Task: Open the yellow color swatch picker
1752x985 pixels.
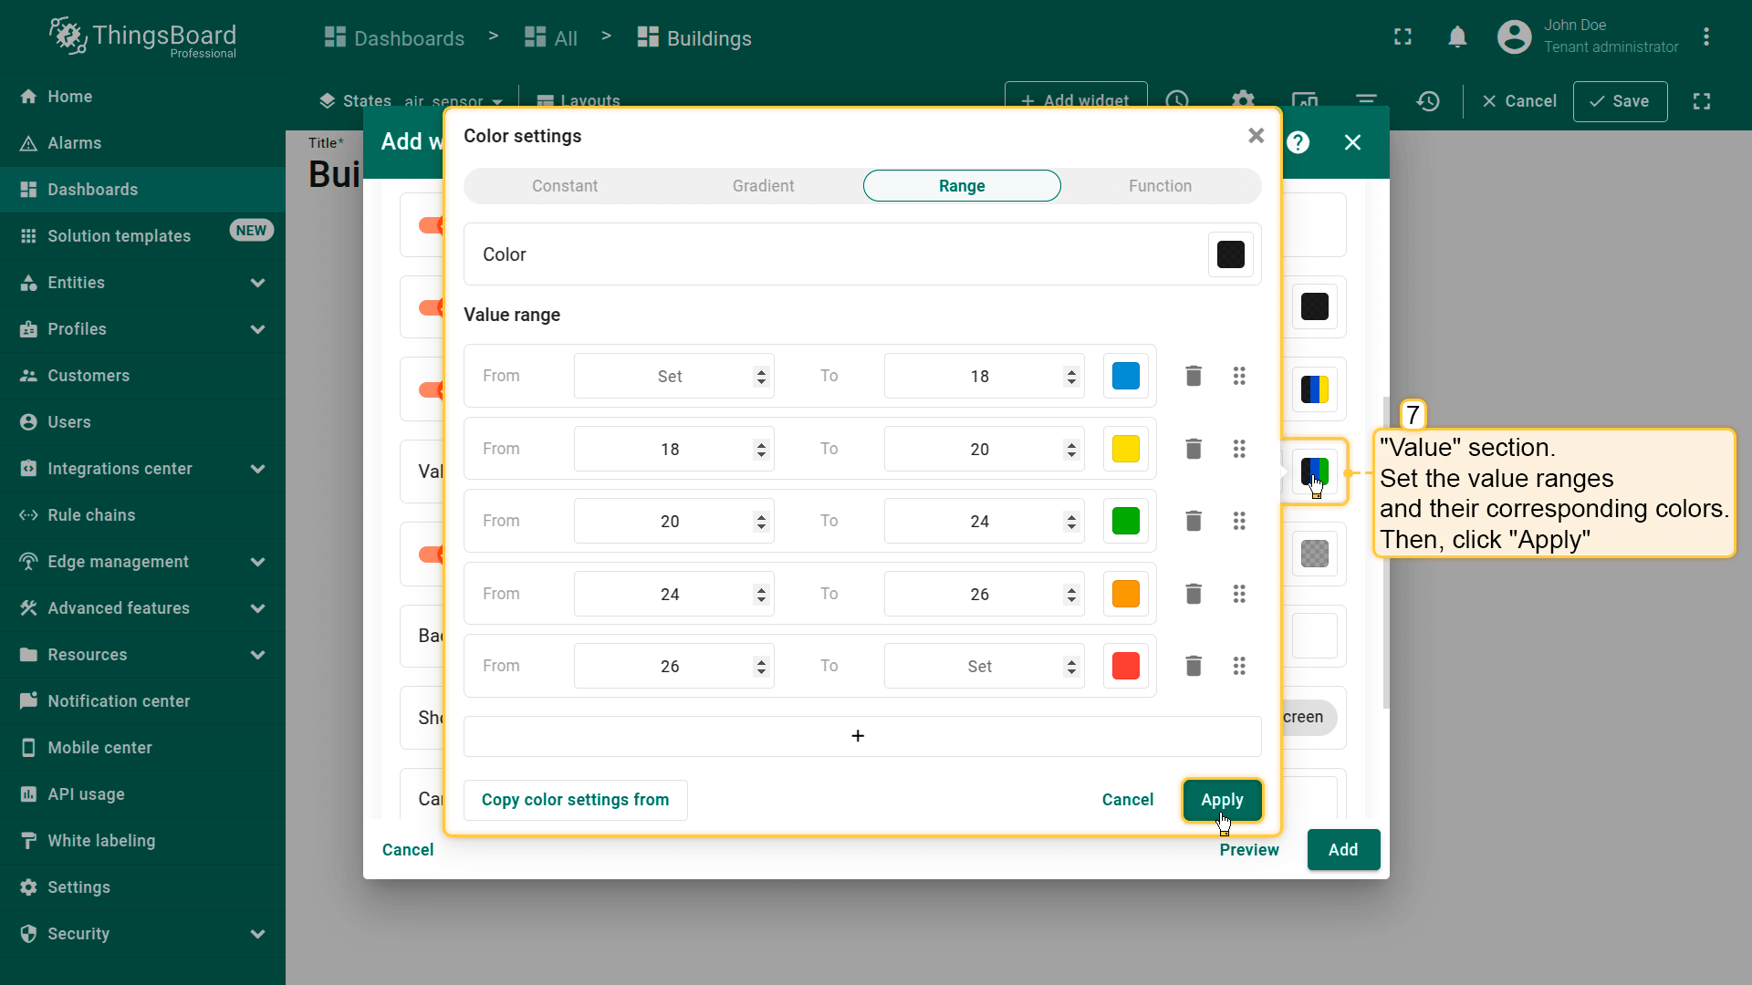Action: (1125, 449)
